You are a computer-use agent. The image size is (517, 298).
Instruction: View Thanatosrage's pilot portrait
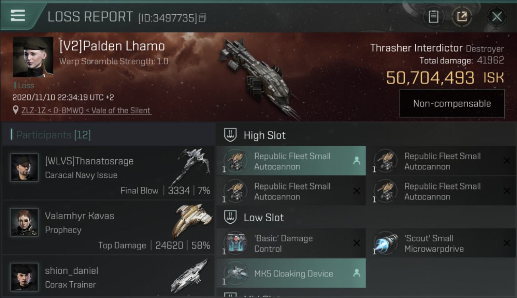coord(25,167)
